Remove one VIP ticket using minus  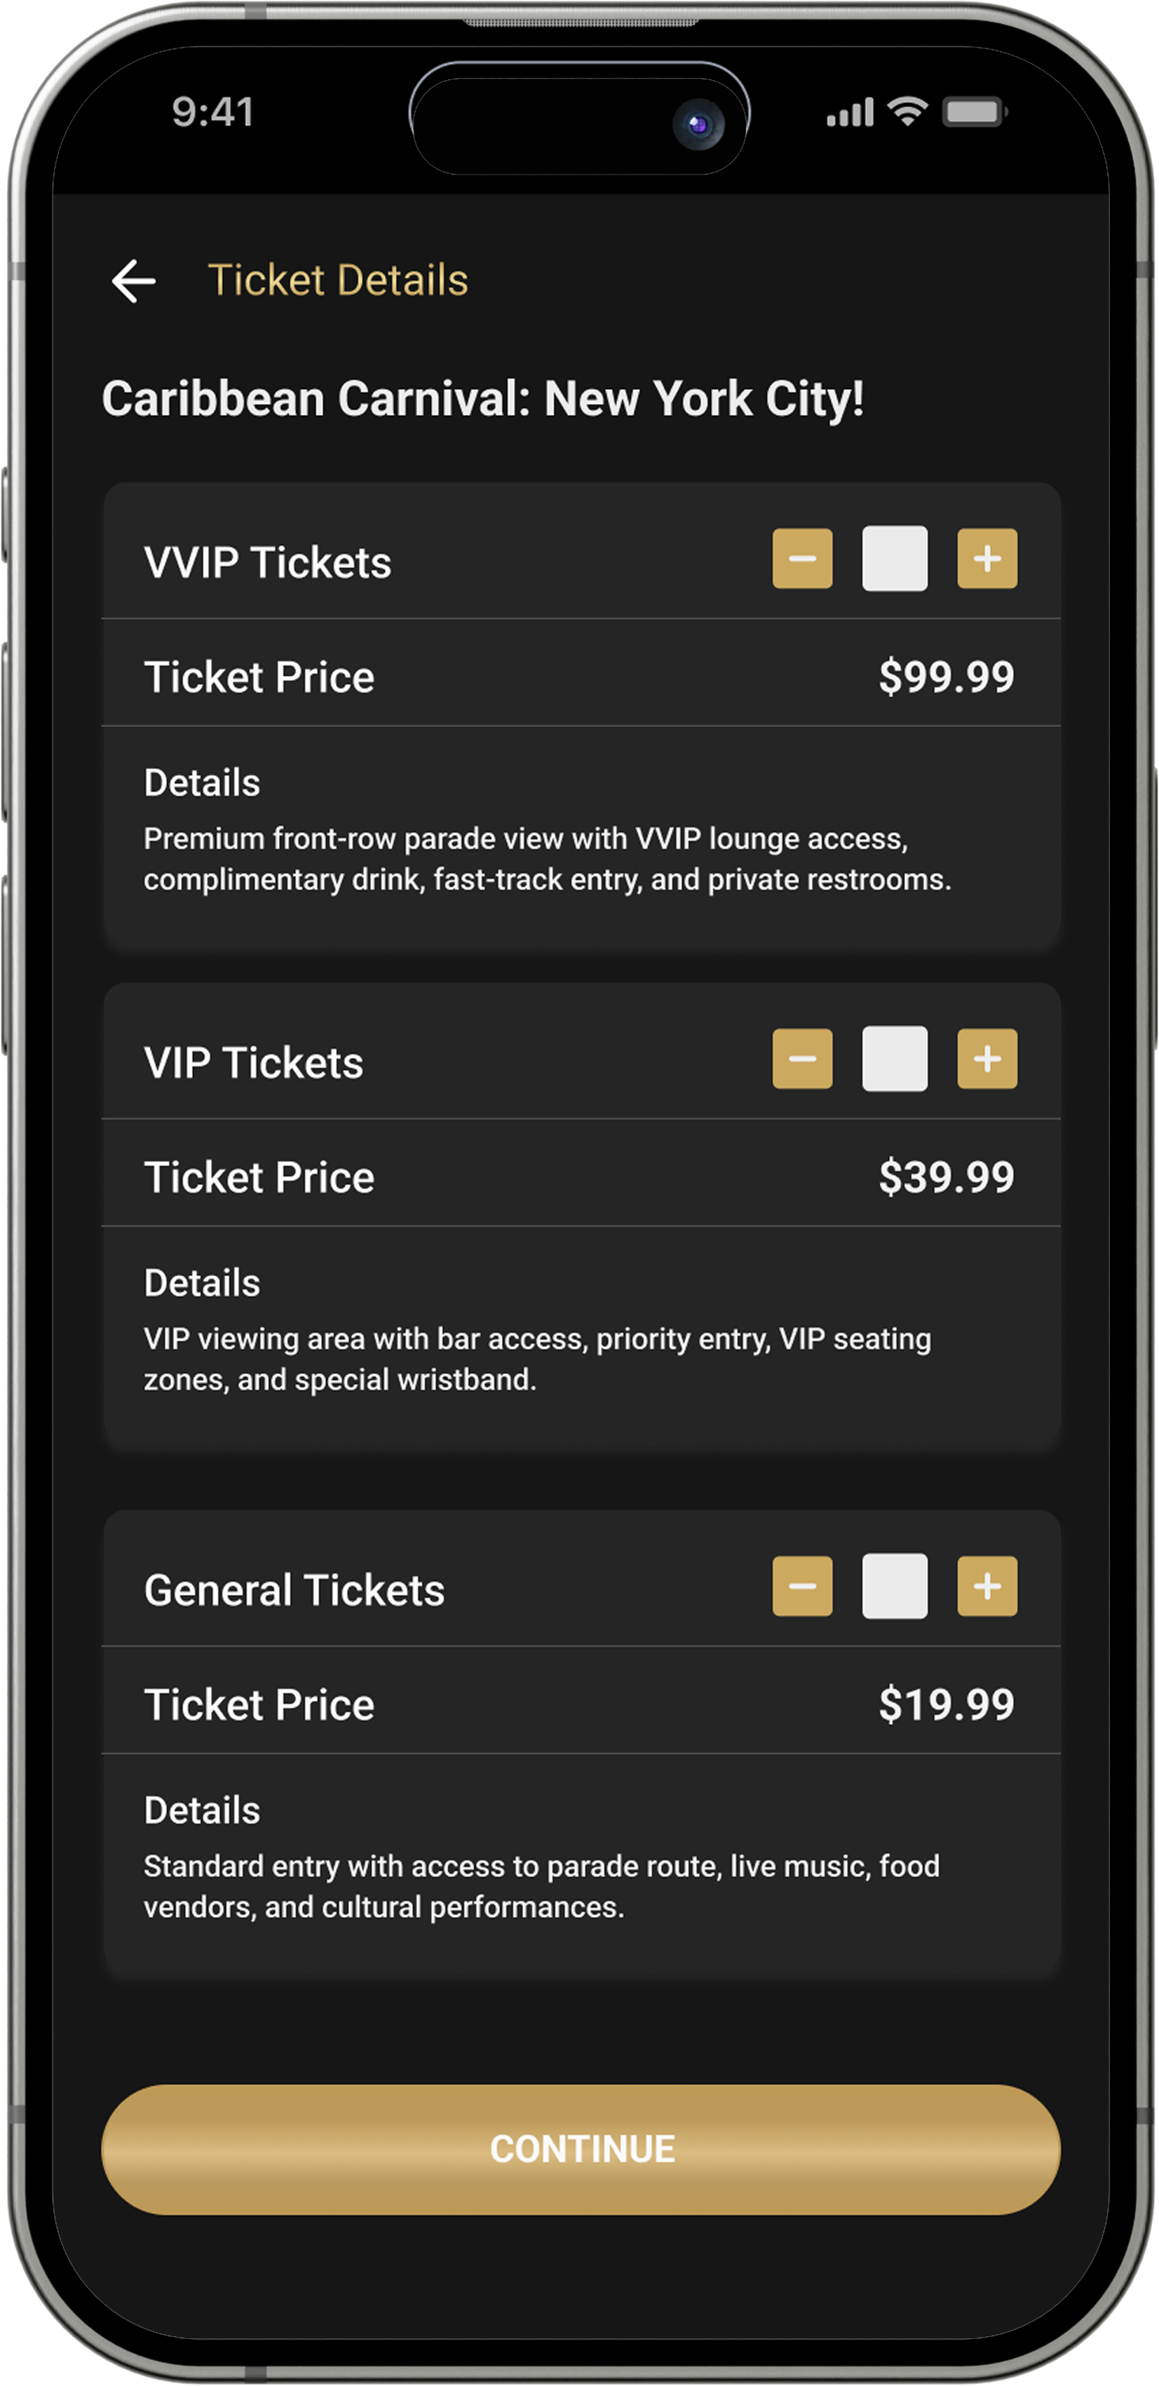802,1059
